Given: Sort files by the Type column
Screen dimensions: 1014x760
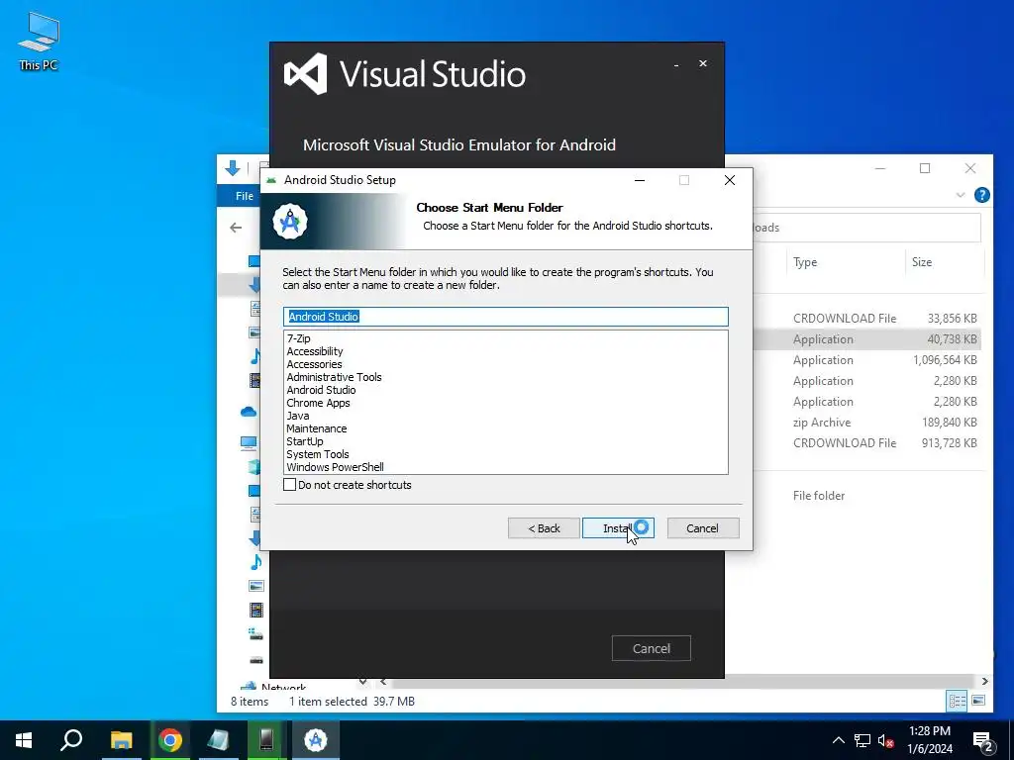Looking at the screenshot, I should click(x=805, y=262).
